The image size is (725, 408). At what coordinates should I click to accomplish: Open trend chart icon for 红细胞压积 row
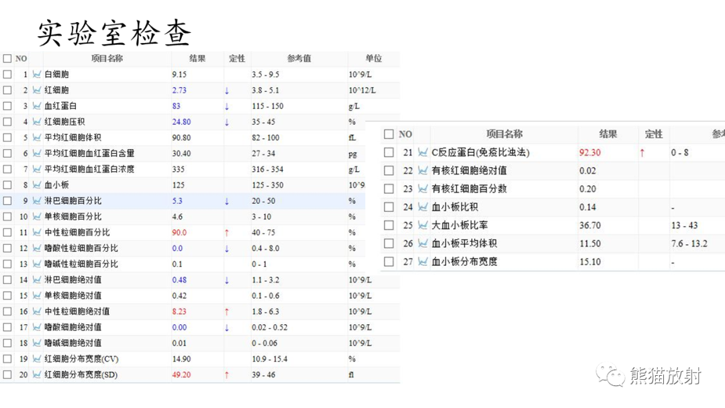36,121
